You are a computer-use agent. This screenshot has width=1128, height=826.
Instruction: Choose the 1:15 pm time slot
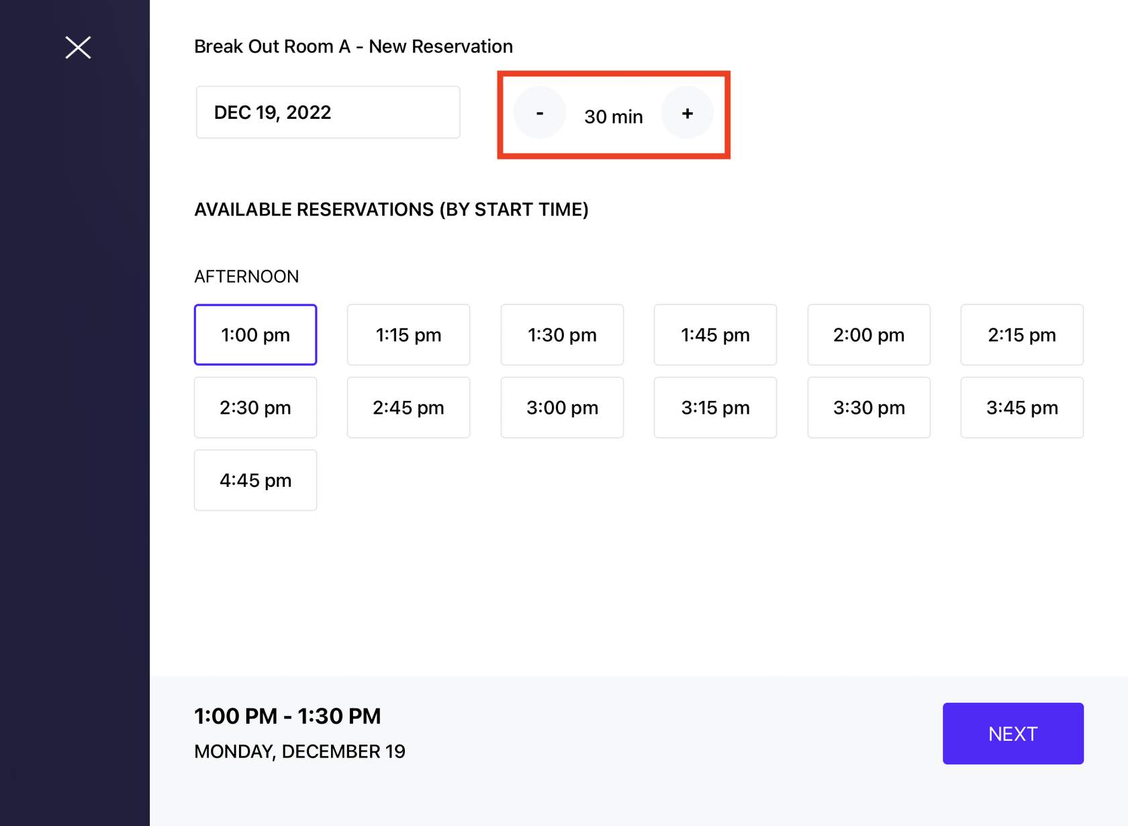pyautogui.click(x=408, y=334)
